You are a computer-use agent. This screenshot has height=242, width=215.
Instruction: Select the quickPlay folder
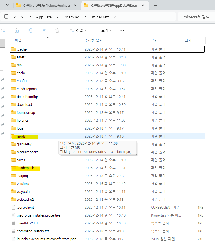tap(24, 144)
